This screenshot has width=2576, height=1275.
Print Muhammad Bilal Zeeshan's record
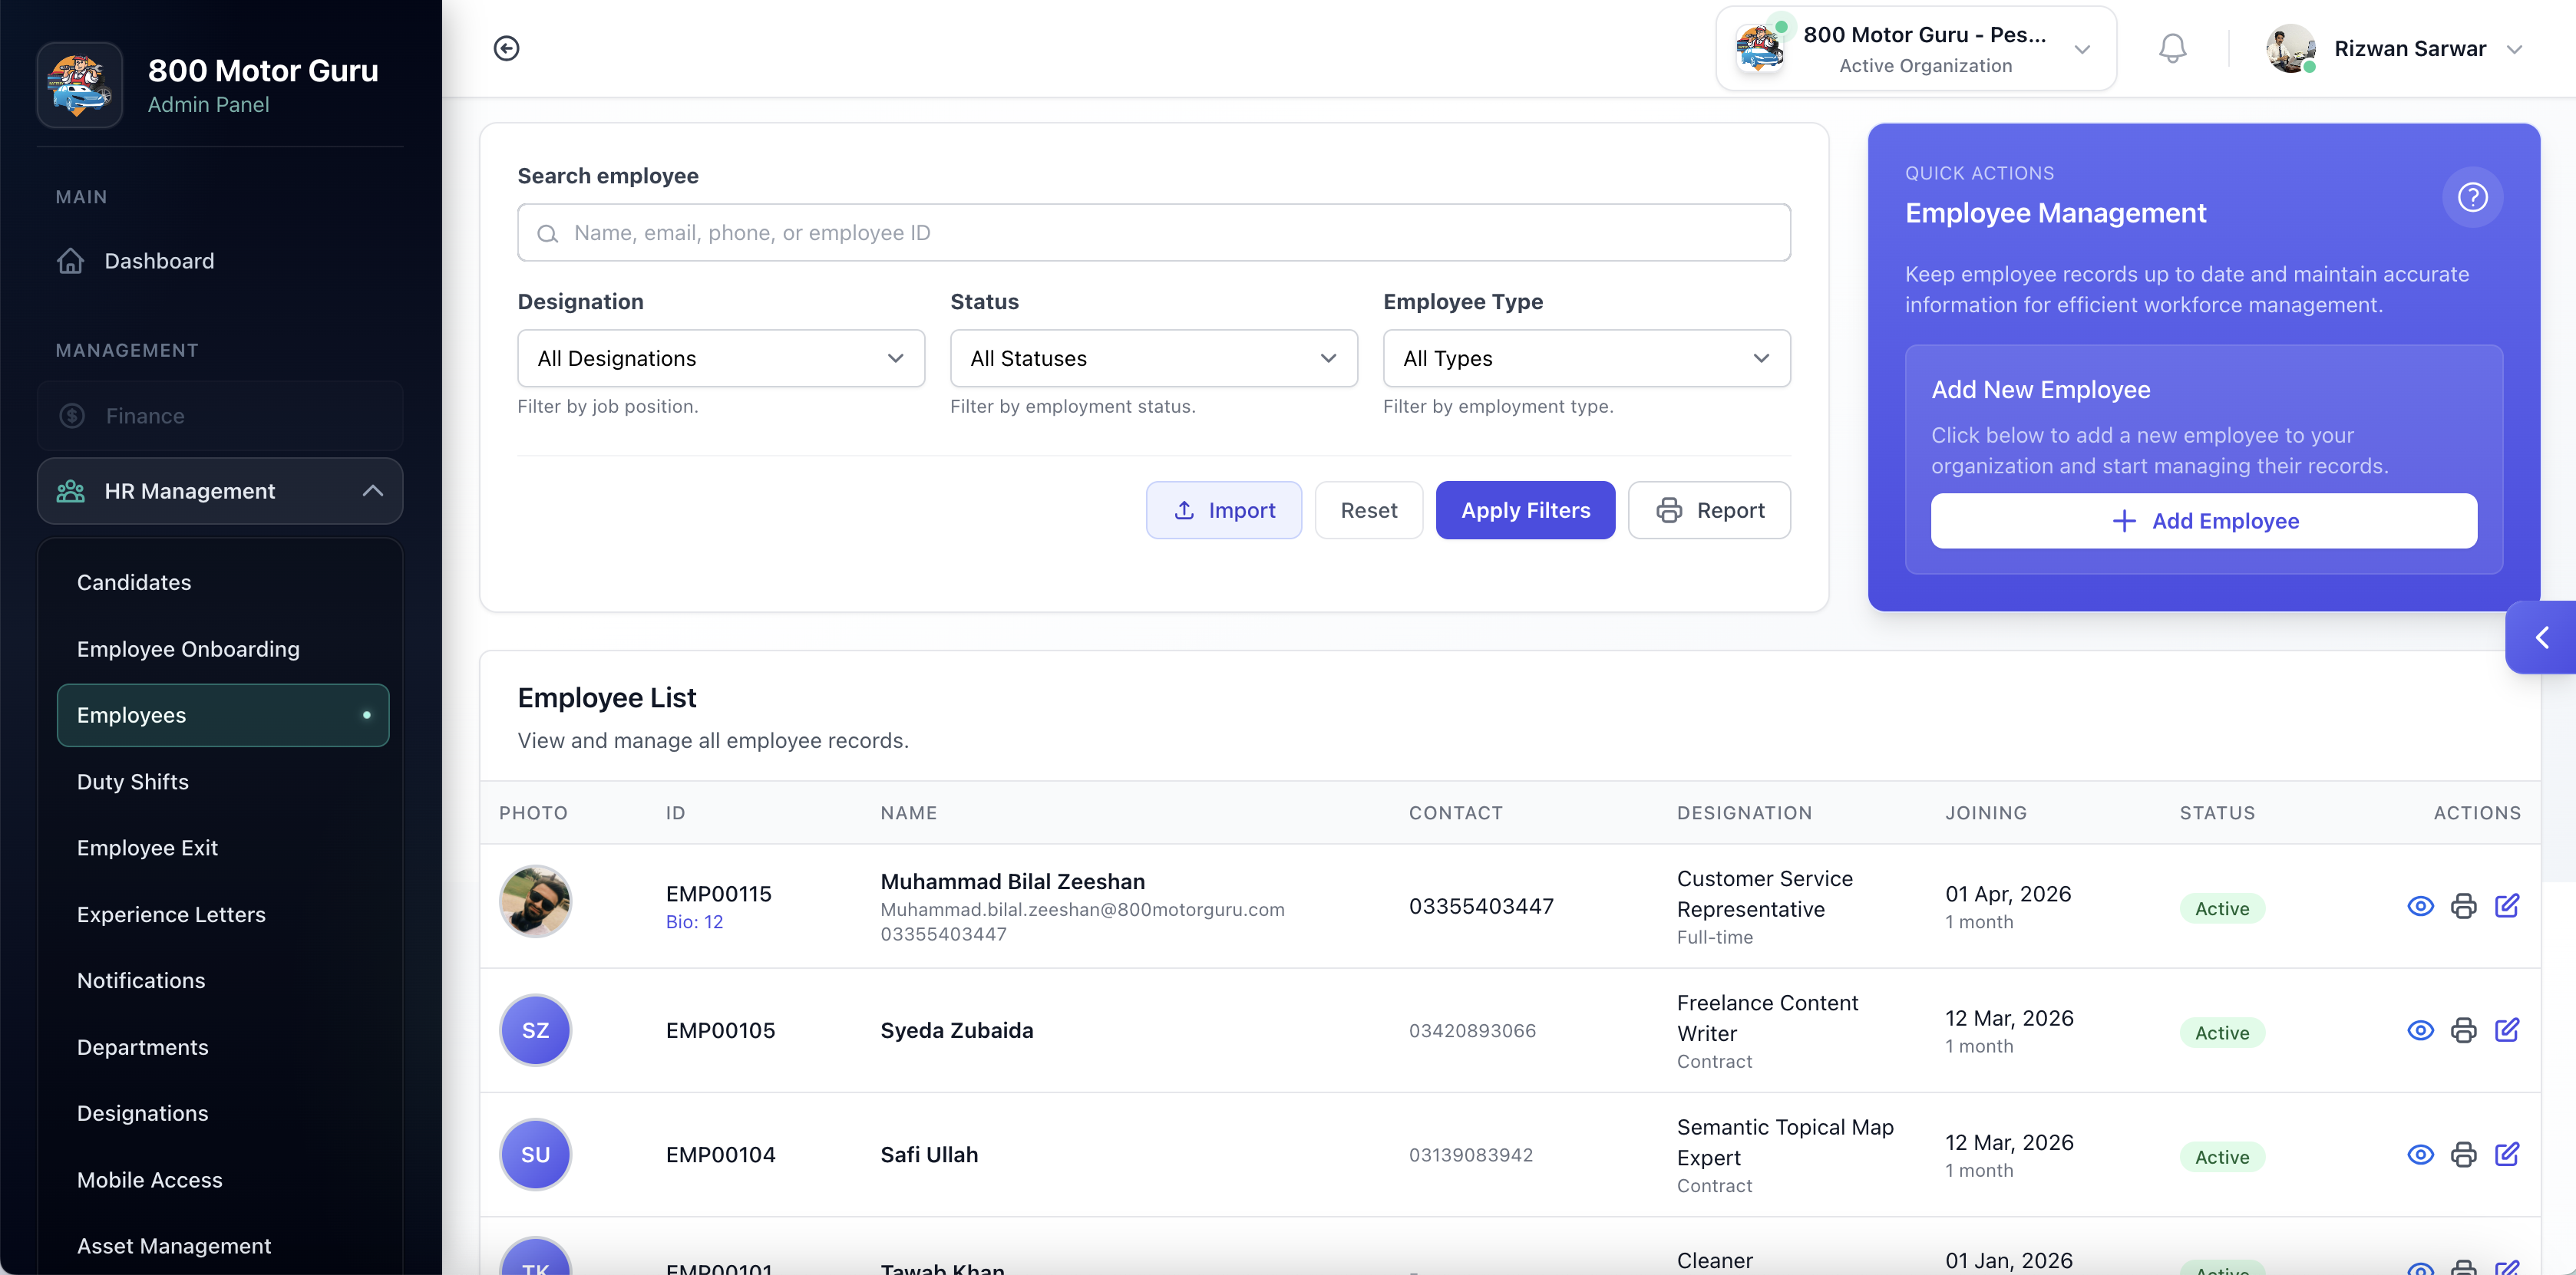(x=2463, y=906)
